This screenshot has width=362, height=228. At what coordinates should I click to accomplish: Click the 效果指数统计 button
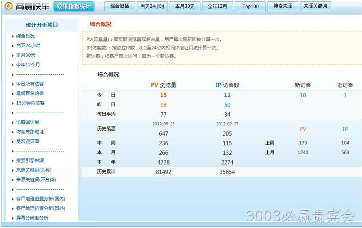click(x=74, y=6)
